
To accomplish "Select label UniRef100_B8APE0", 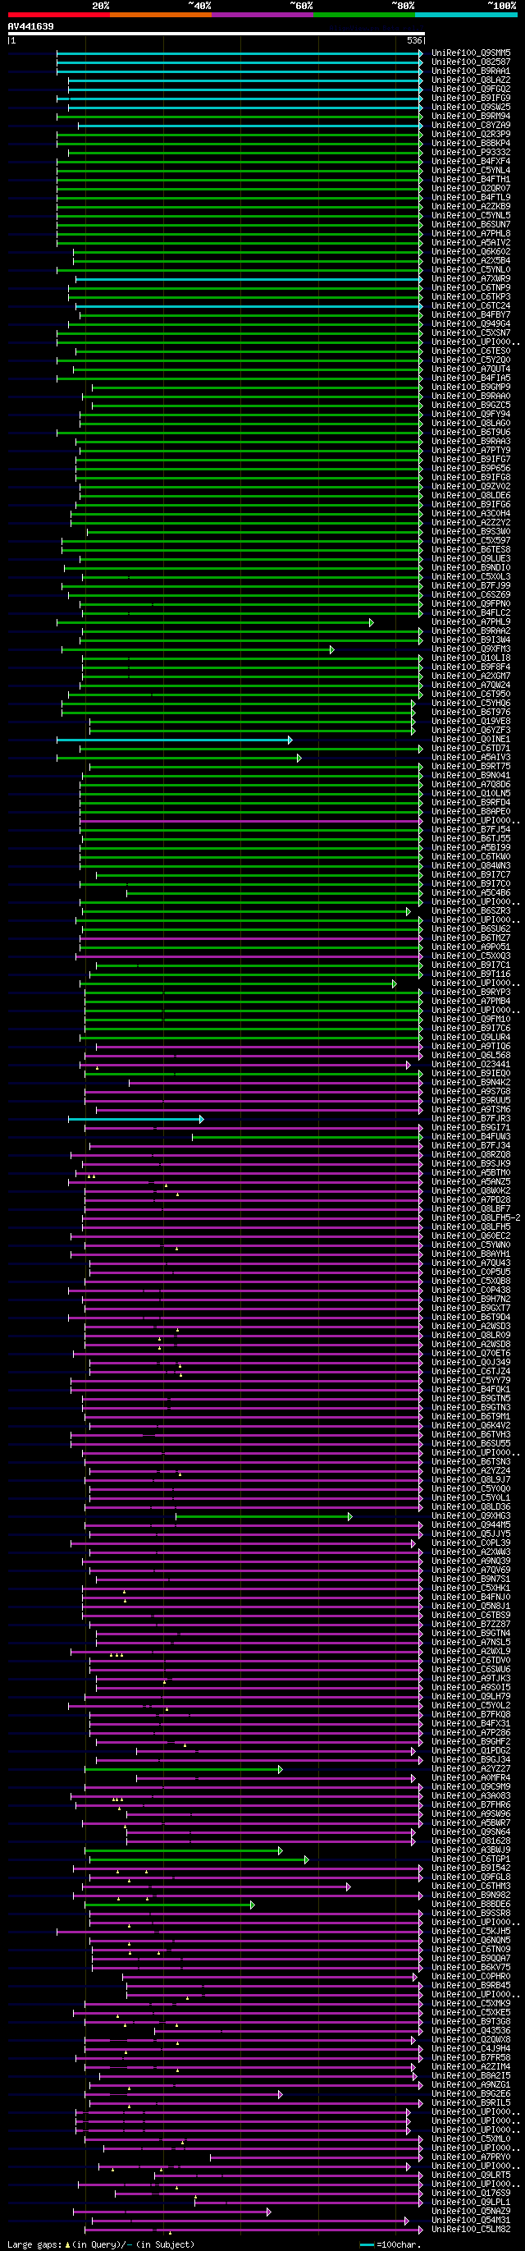I will pyautogui.click(x=471, y=812).
